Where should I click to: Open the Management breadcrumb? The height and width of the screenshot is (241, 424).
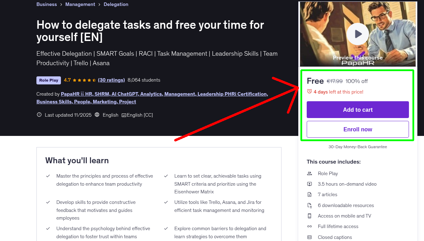80,4
